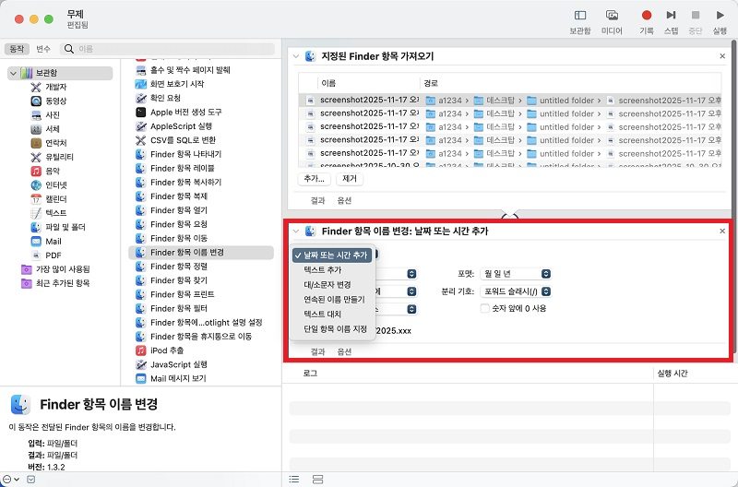This screenshot has height=487, width=738.
Task: Open the 보관함 library toolbar icon
Action: [580, 16]
